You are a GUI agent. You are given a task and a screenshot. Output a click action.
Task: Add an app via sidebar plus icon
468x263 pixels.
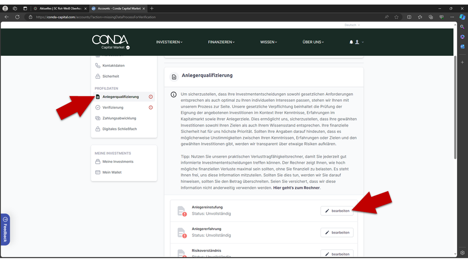(462, 62)
